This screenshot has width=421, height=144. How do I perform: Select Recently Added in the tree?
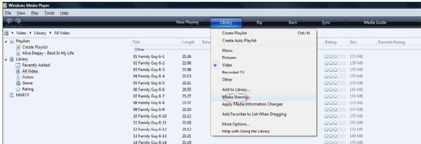[x=36, y=65]
